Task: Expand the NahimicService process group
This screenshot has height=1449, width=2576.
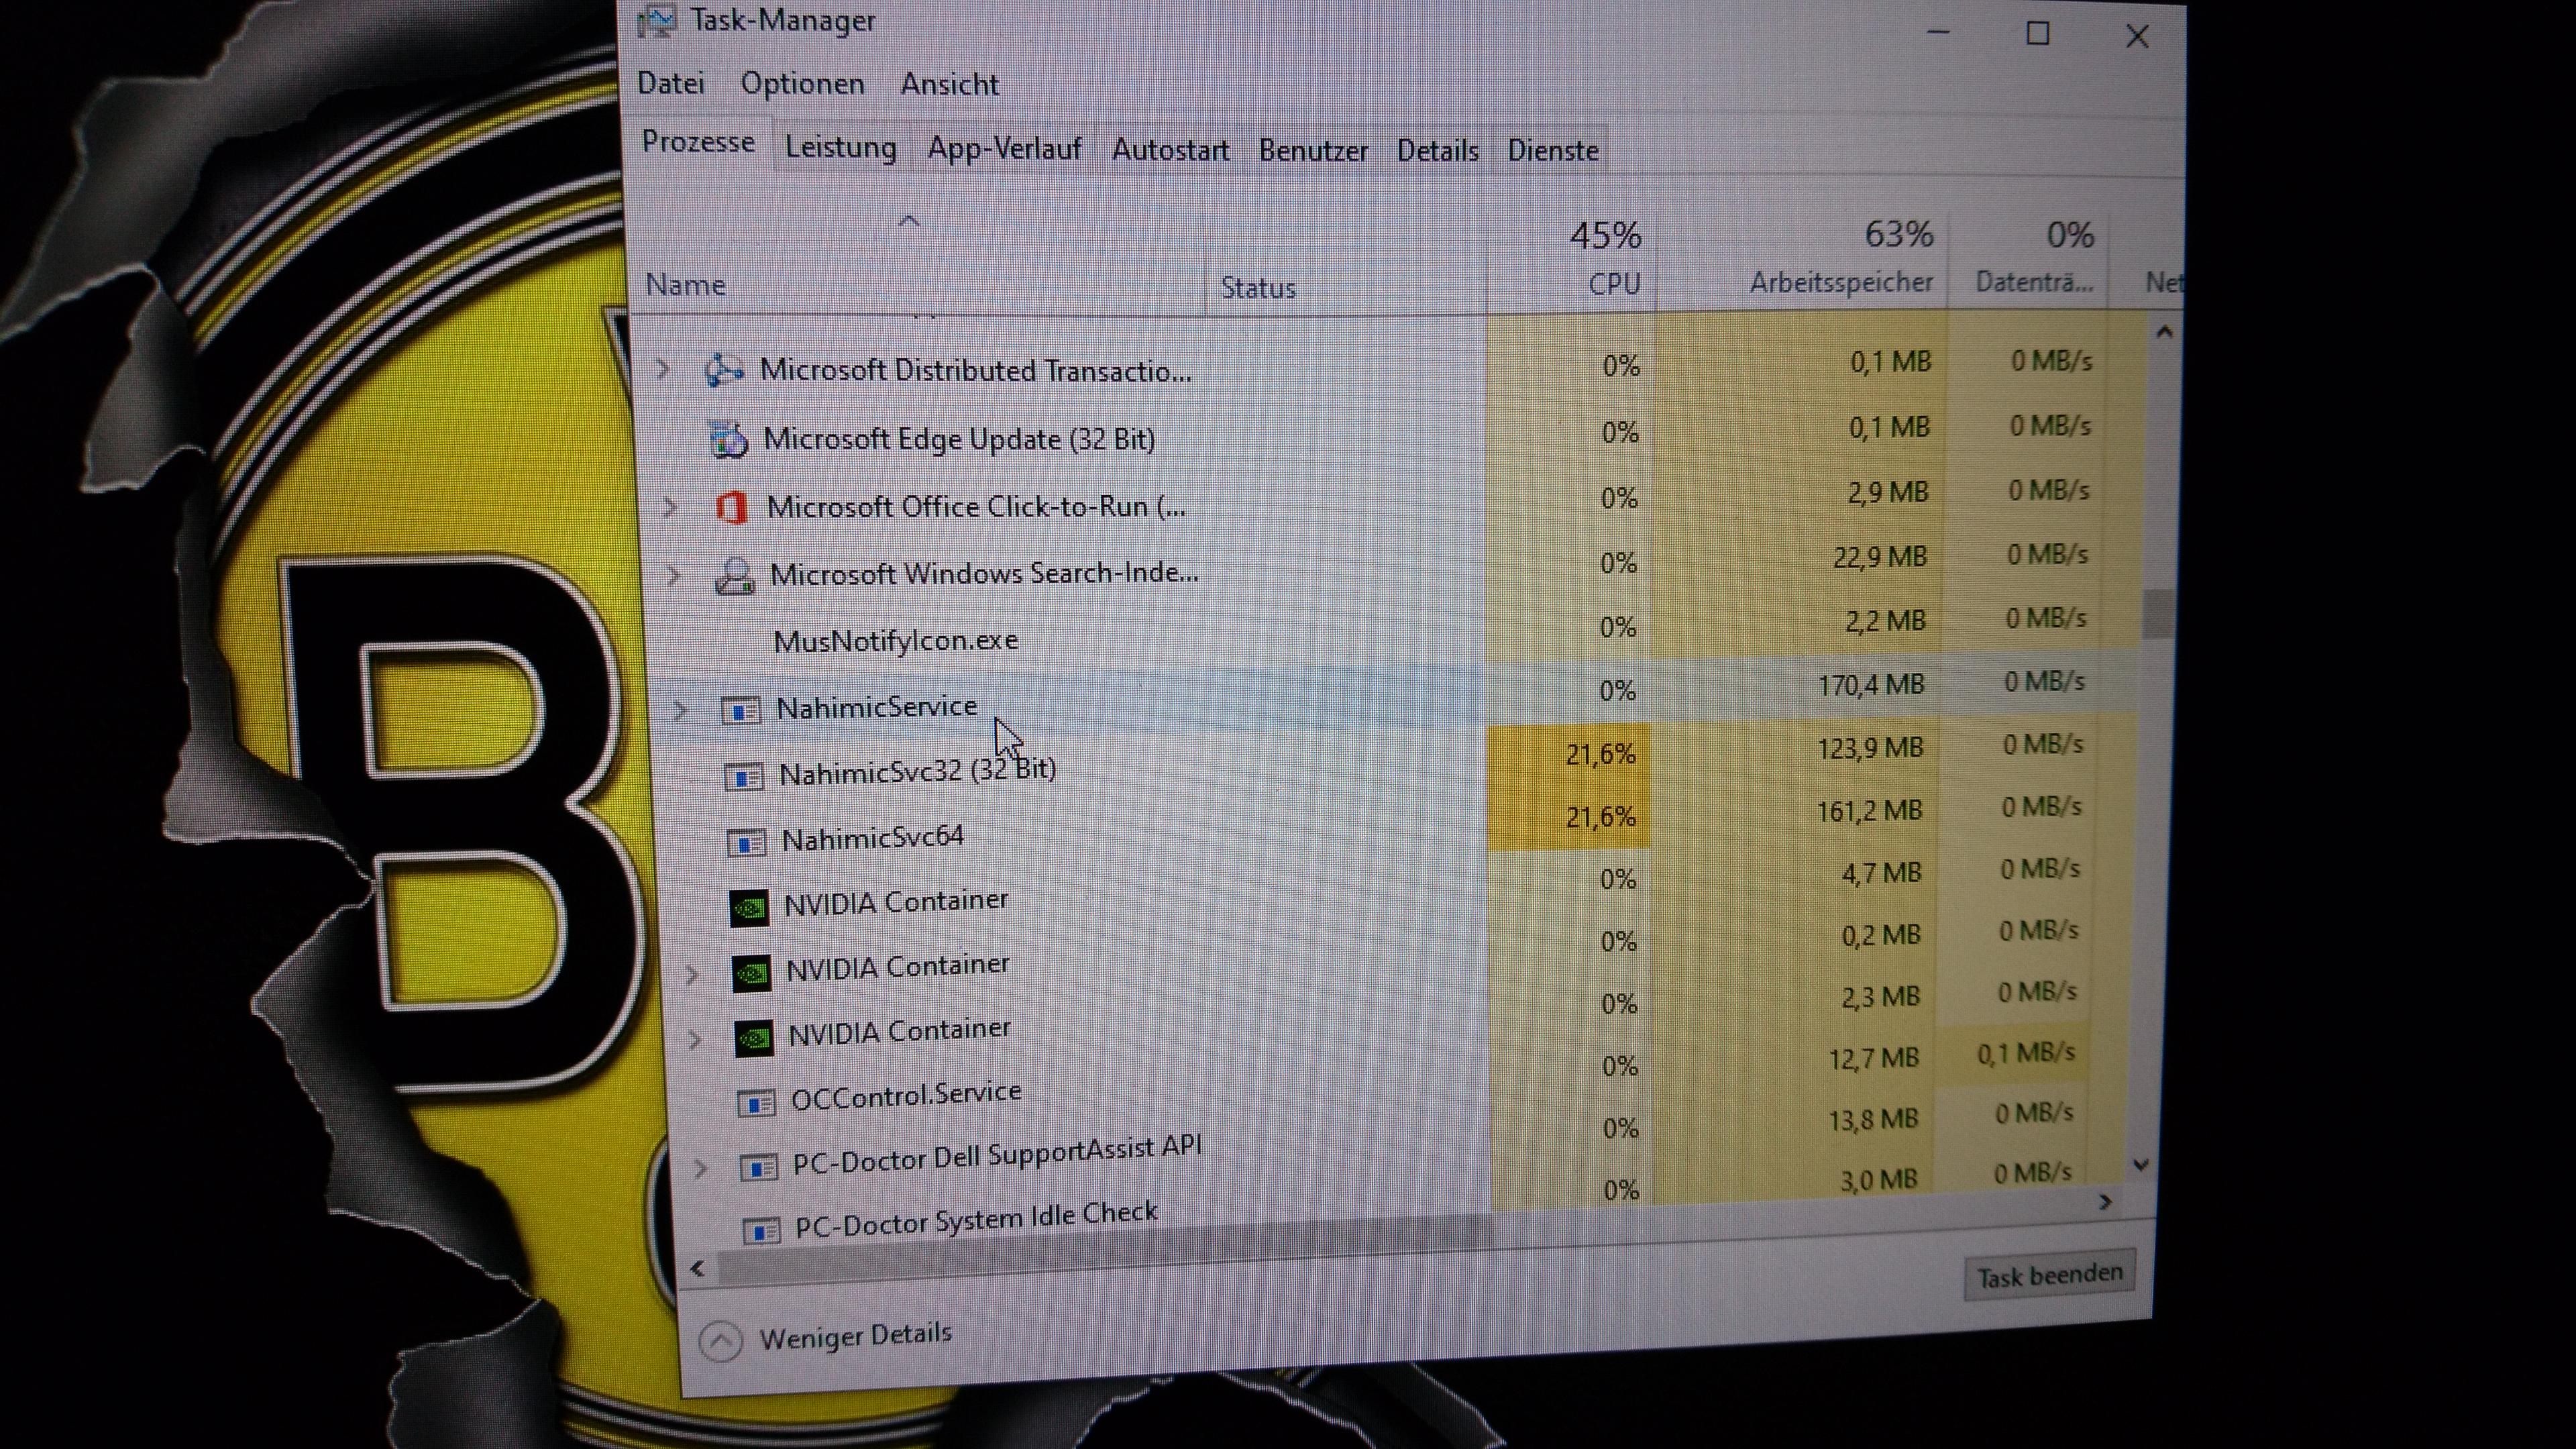Action: tap(680, 711)
